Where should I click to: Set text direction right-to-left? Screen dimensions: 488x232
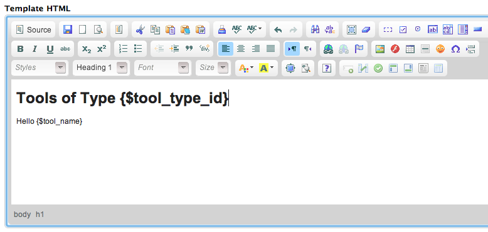click(x=307, y=49)
